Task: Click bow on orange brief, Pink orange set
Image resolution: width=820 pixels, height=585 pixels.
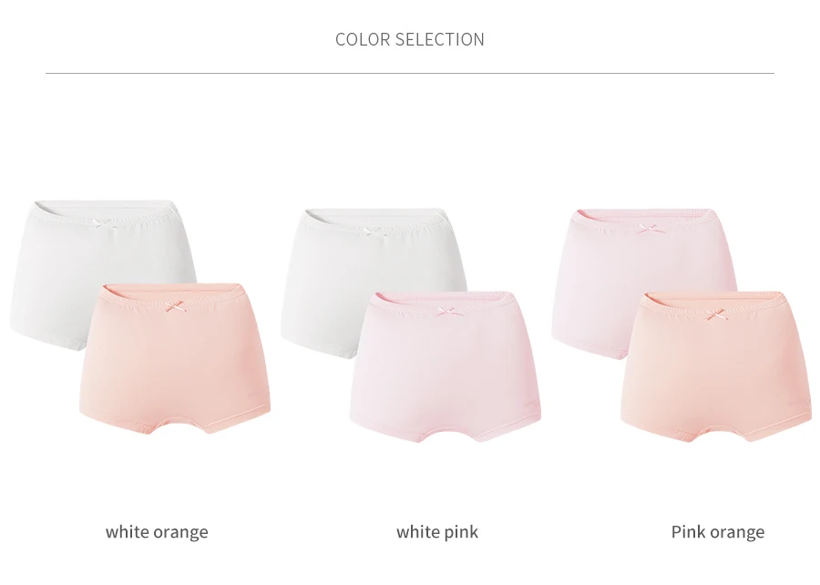Action: coord(716,314)
